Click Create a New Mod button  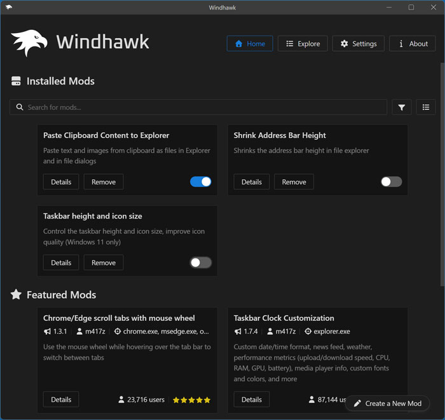pyautogui.click(x=387, y=403)
